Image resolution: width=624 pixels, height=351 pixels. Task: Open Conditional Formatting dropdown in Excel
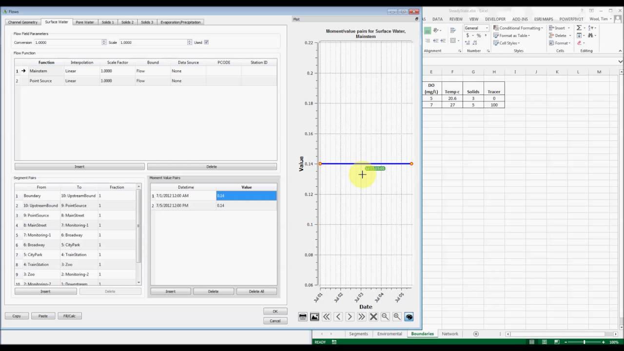tap(518, 28)
